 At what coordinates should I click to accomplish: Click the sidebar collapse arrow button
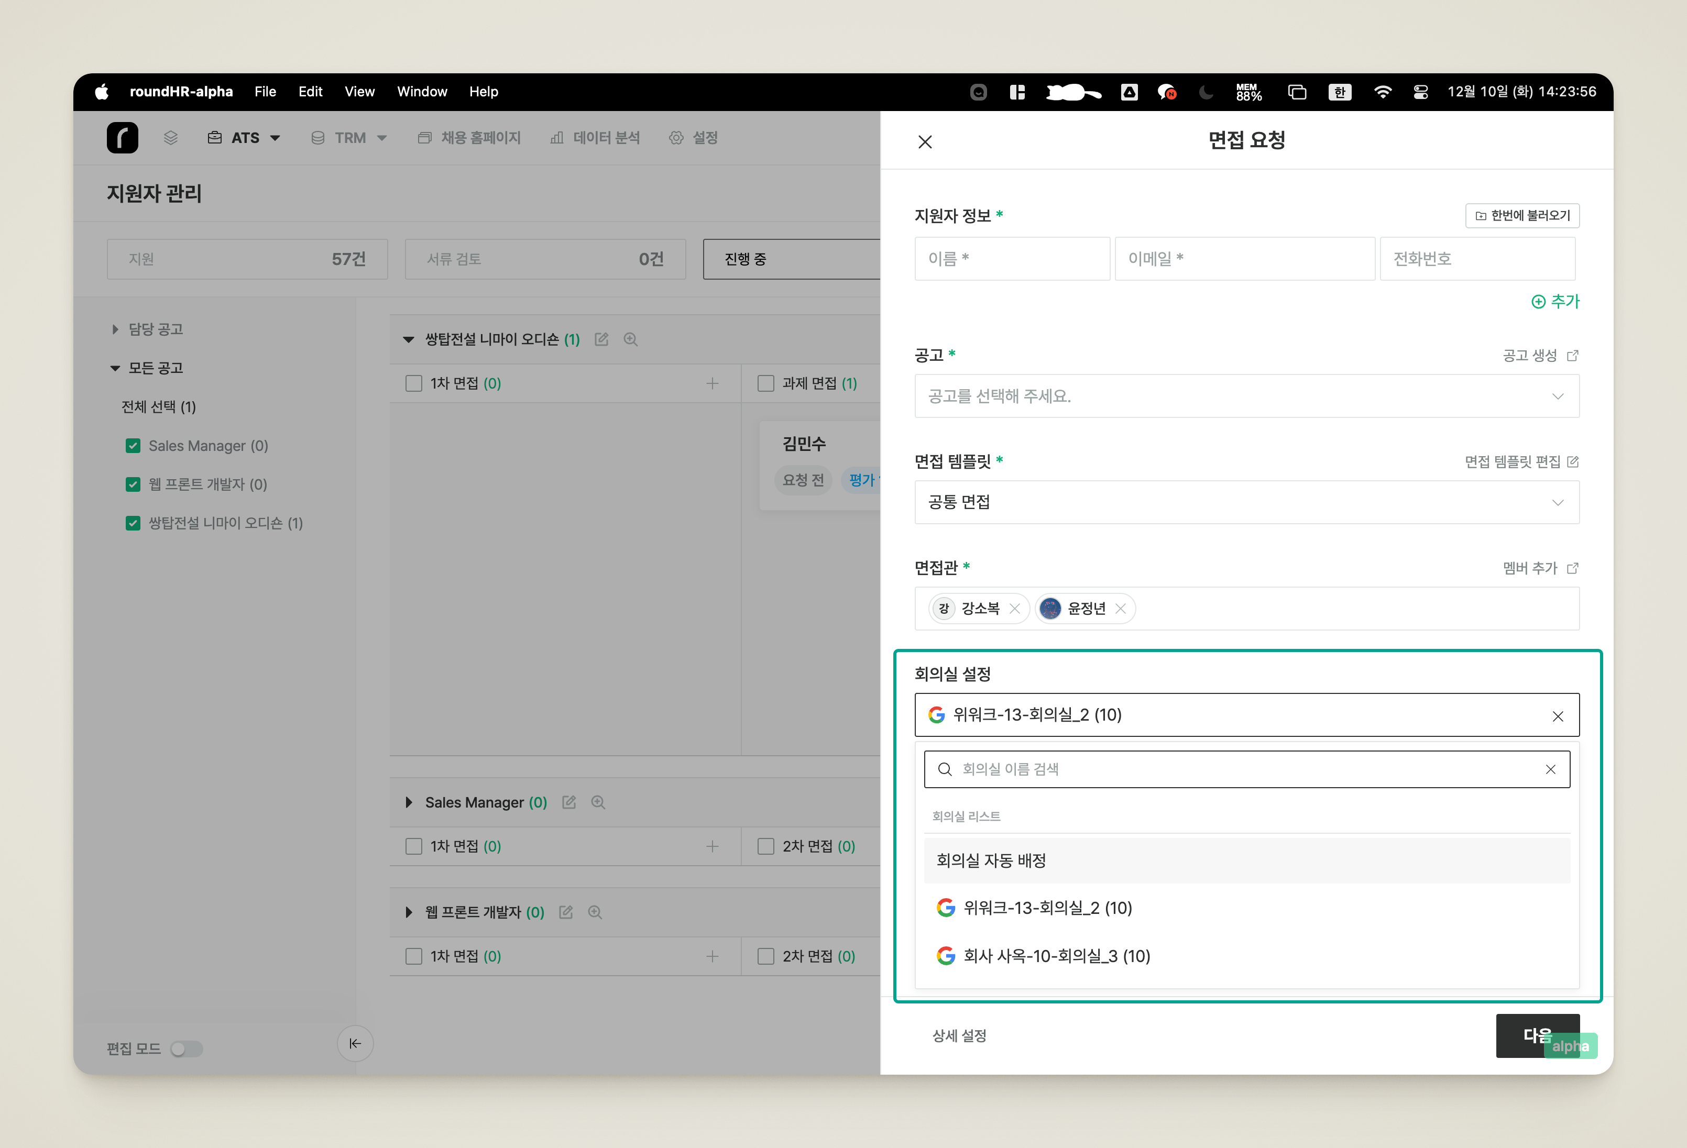[355, 1043]
